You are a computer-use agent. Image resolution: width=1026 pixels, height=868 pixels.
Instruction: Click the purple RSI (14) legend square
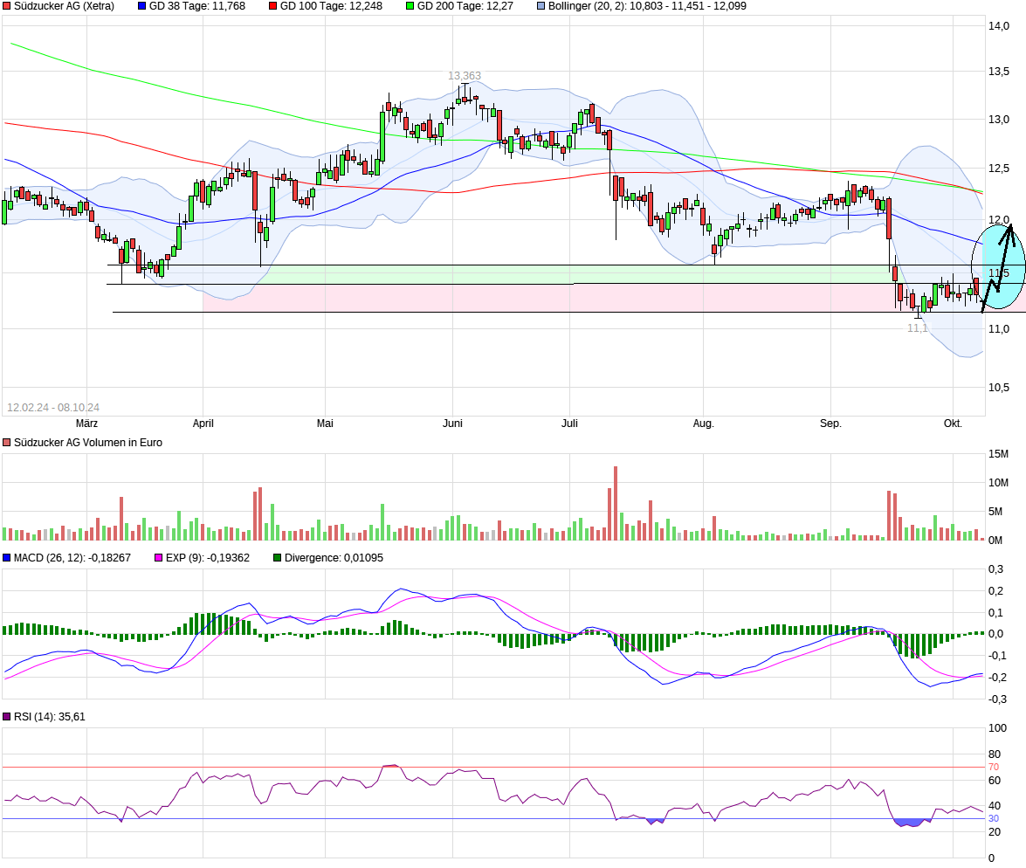tap(6, 717)
